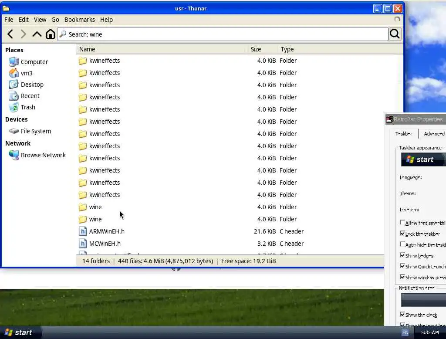Click 'C header' type in the MCWinEH.h row
446x339 pixels.
click(x=291, y=244)
